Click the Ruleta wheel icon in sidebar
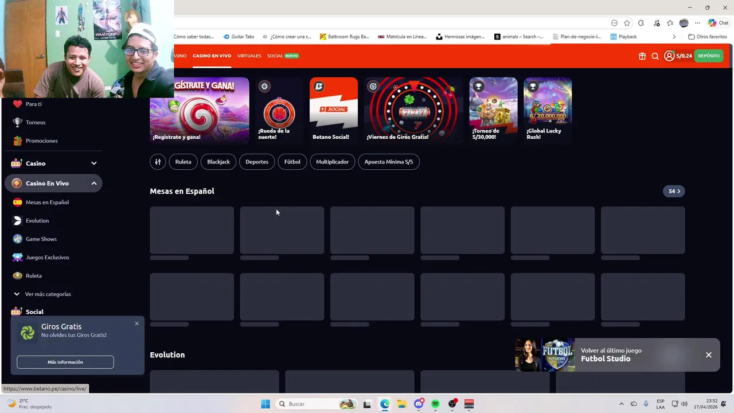734x413 pixels. [17, 275]
